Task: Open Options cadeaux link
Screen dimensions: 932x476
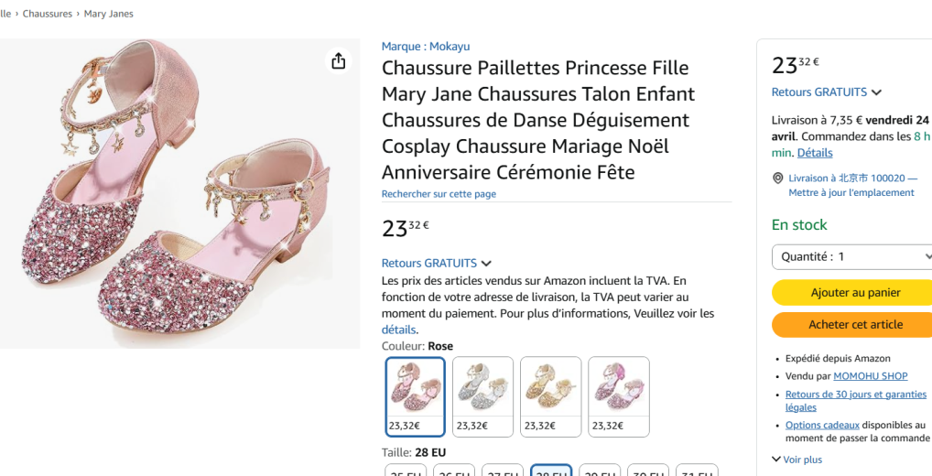Action: [822, 425]
